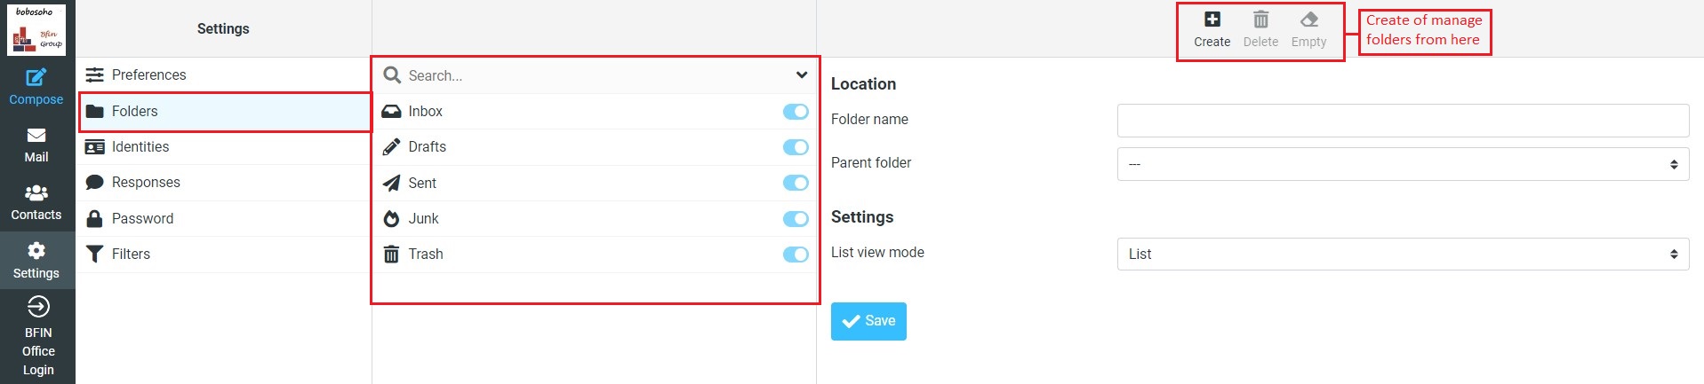Image resolution: width=1704 pixels, height=384 pixels.
Task: Click the search magnifier icon
Action: [392, 75]
